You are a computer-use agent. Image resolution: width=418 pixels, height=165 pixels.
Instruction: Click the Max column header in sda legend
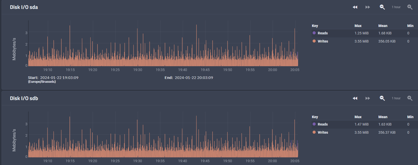358,26
